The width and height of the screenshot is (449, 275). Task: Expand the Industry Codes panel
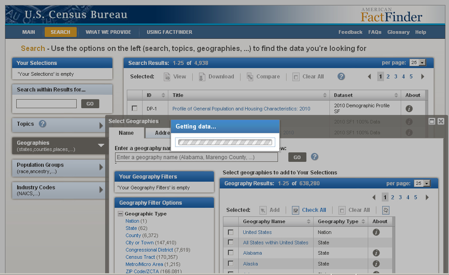tap(101, 189)
